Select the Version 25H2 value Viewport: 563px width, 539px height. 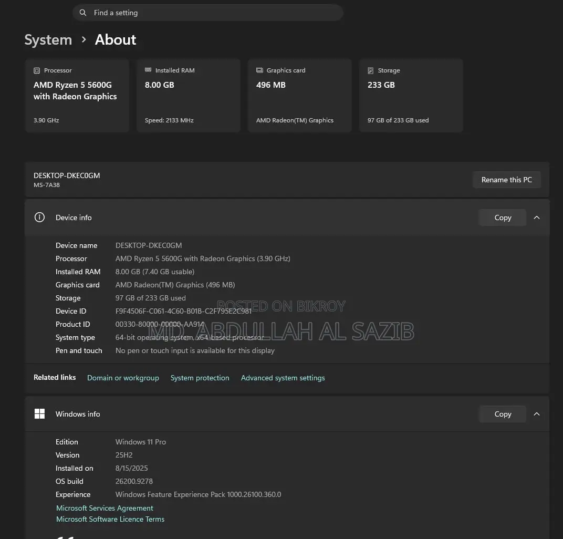point(124,455)
